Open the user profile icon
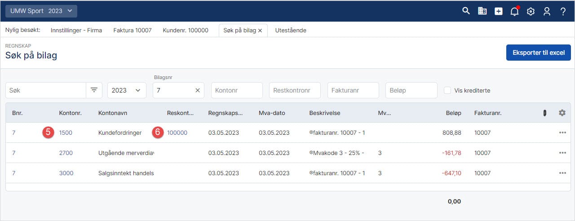Viewport: 575px width, 221px height. [547, 12]
